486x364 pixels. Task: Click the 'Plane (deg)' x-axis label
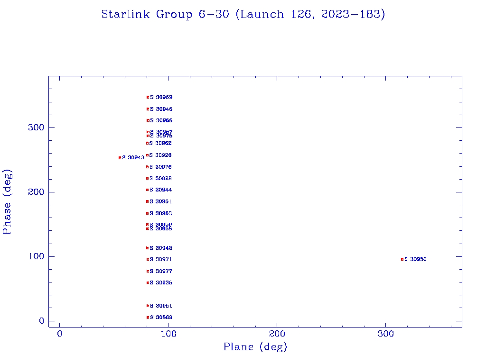[255, 346]
